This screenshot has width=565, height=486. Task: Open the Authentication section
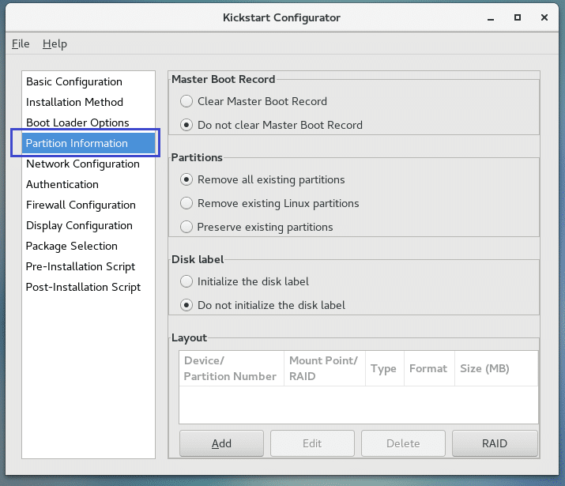[x=62, y=184]
